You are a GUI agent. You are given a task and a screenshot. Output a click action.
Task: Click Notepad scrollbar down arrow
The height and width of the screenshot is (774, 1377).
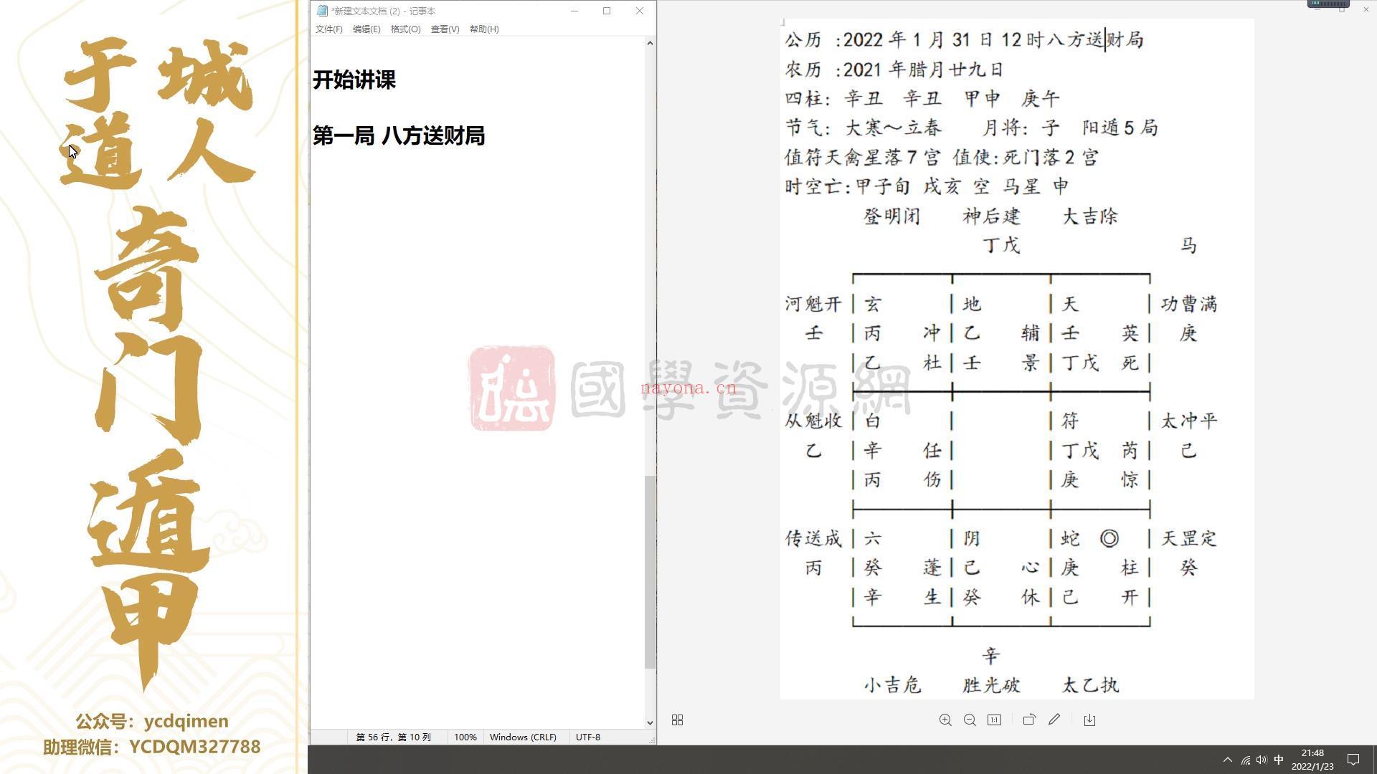[x=650, y=722]
